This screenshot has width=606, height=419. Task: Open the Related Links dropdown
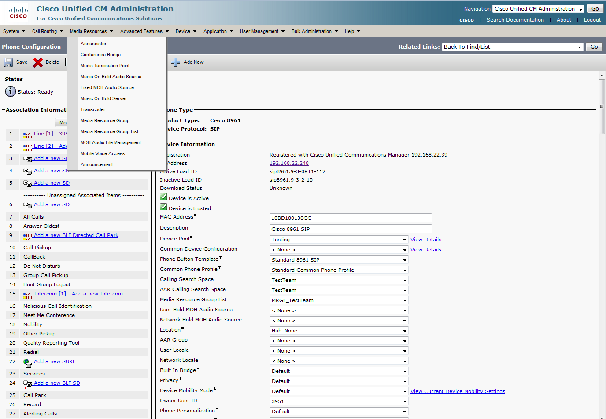513,47
